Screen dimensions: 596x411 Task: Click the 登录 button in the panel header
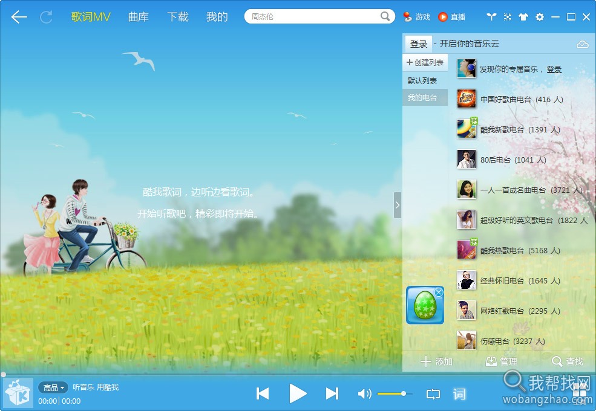tap(419, 44)
